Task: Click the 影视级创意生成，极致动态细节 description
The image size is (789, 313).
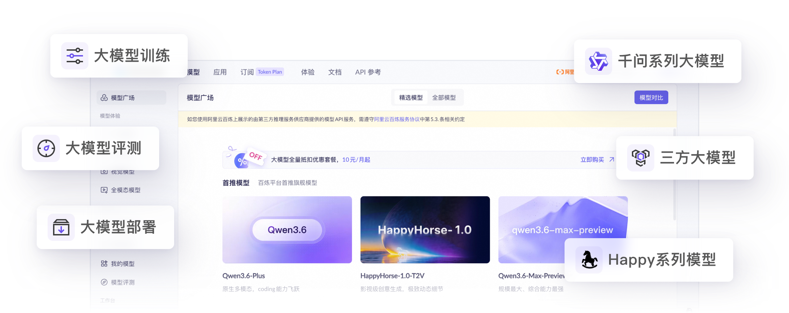Action: (402, 289)
